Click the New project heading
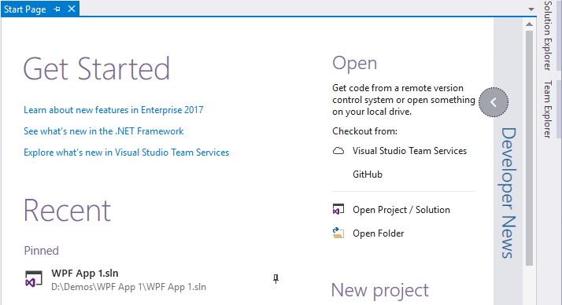562x305 pixels. click(x=380, y=290)
